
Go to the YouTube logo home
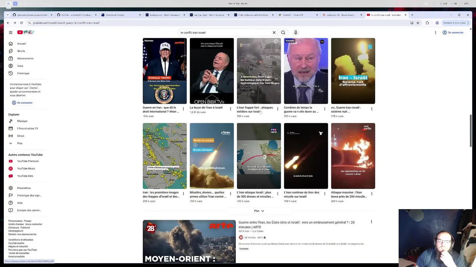(x=25, y=32)
